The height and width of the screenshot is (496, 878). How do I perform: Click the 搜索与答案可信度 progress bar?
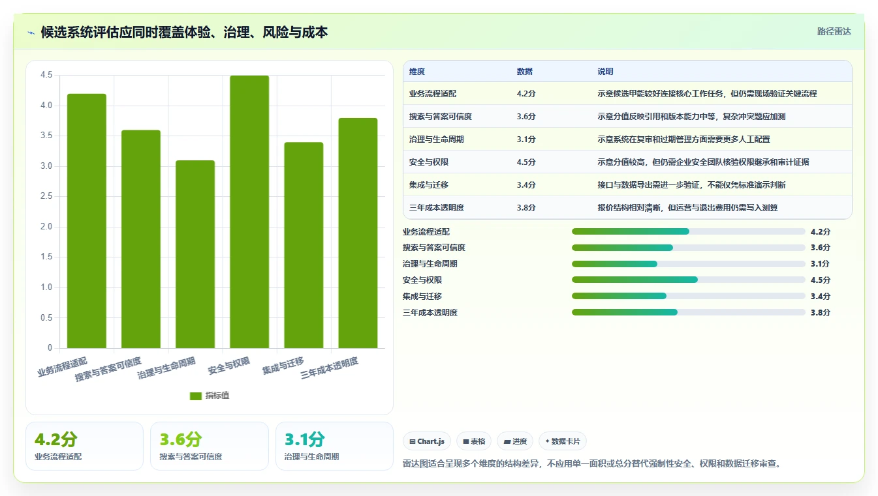pyautogui.click(x=689, y=248)
